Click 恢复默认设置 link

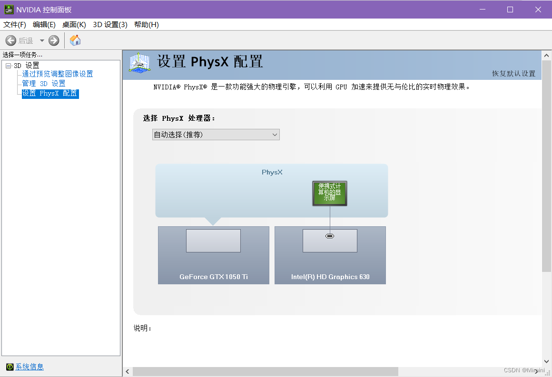(513, 74)
